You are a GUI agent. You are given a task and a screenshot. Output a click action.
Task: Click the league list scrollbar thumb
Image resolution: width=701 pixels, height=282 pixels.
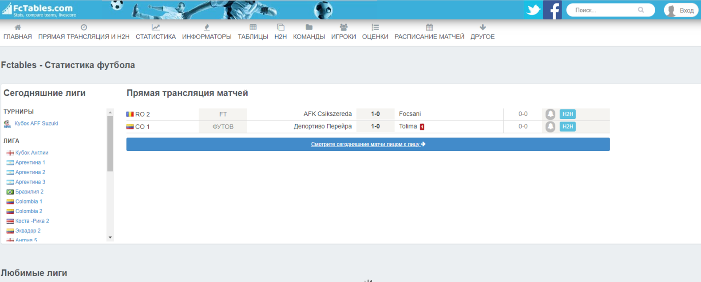click(x=110, y=144)
